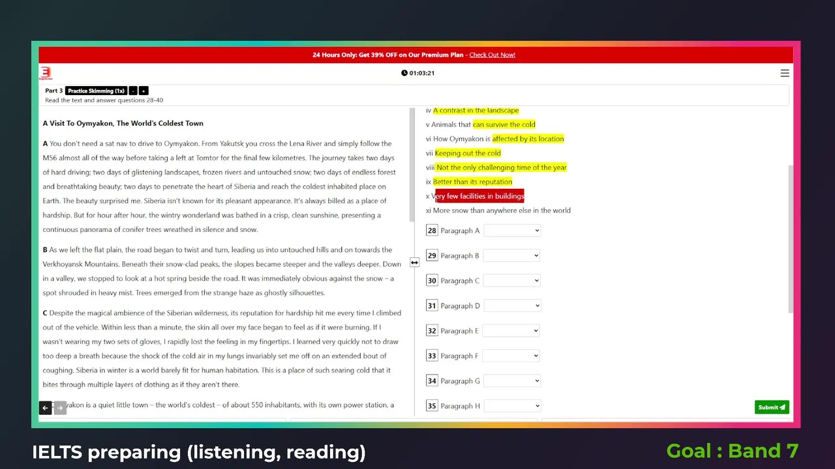The width and height of the screenshot is (835, 469).
Task: Click the red site logo
Action: pos(46,73)
